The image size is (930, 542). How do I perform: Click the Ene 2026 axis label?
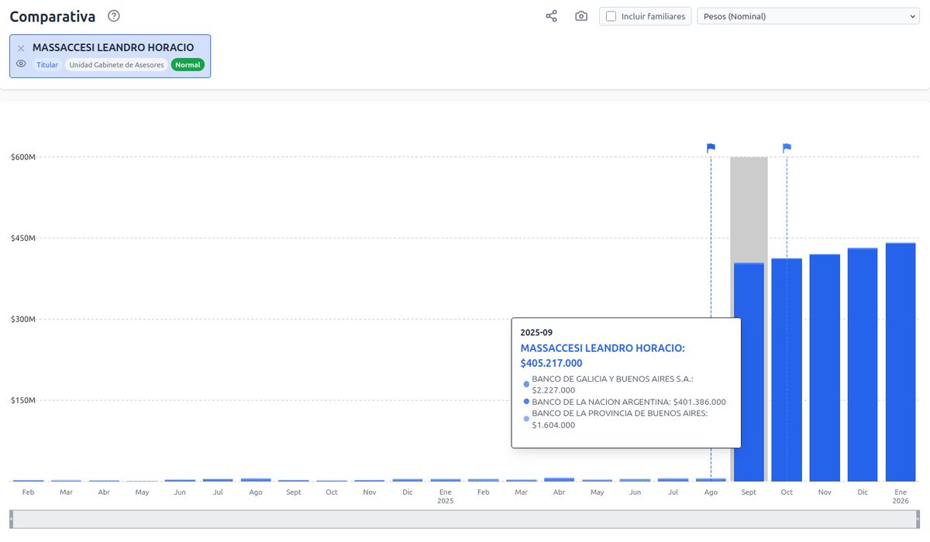click(x=901, y=496)
